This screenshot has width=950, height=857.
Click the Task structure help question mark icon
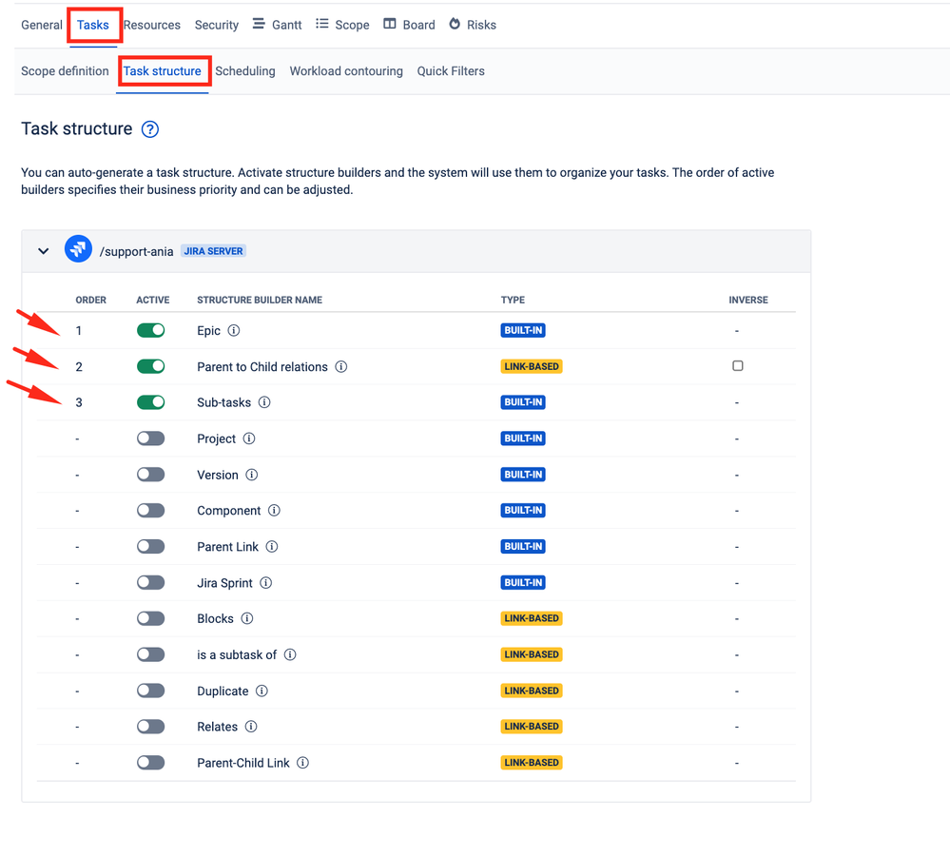click(149, 129)
